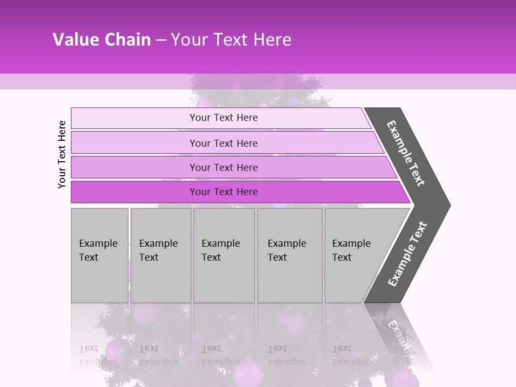Viewport: 516px width, 387px height.
Task: Select the first gray Example Text box
Action: coord(99,255)
